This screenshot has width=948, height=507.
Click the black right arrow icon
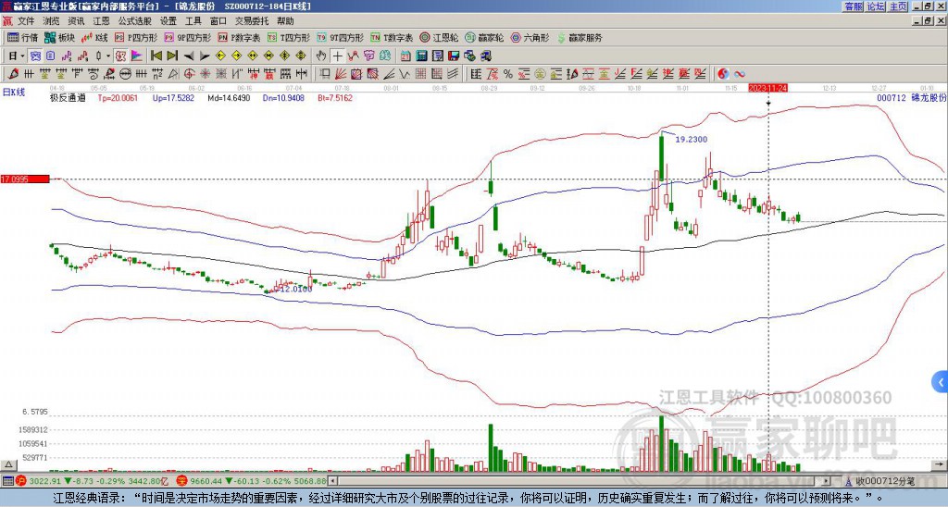205,56
